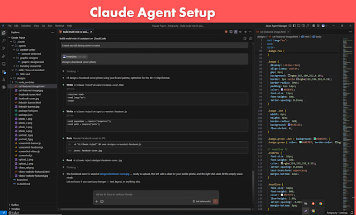The height and width of the screenshot is (215, 356).
Task: Open the settings gear in title bar
Action: 318,26
